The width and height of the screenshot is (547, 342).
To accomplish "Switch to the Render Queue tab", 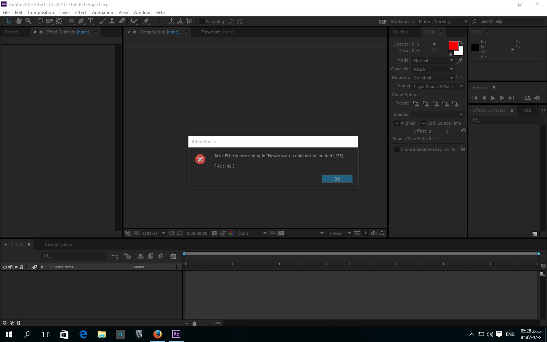I will 58,244.
